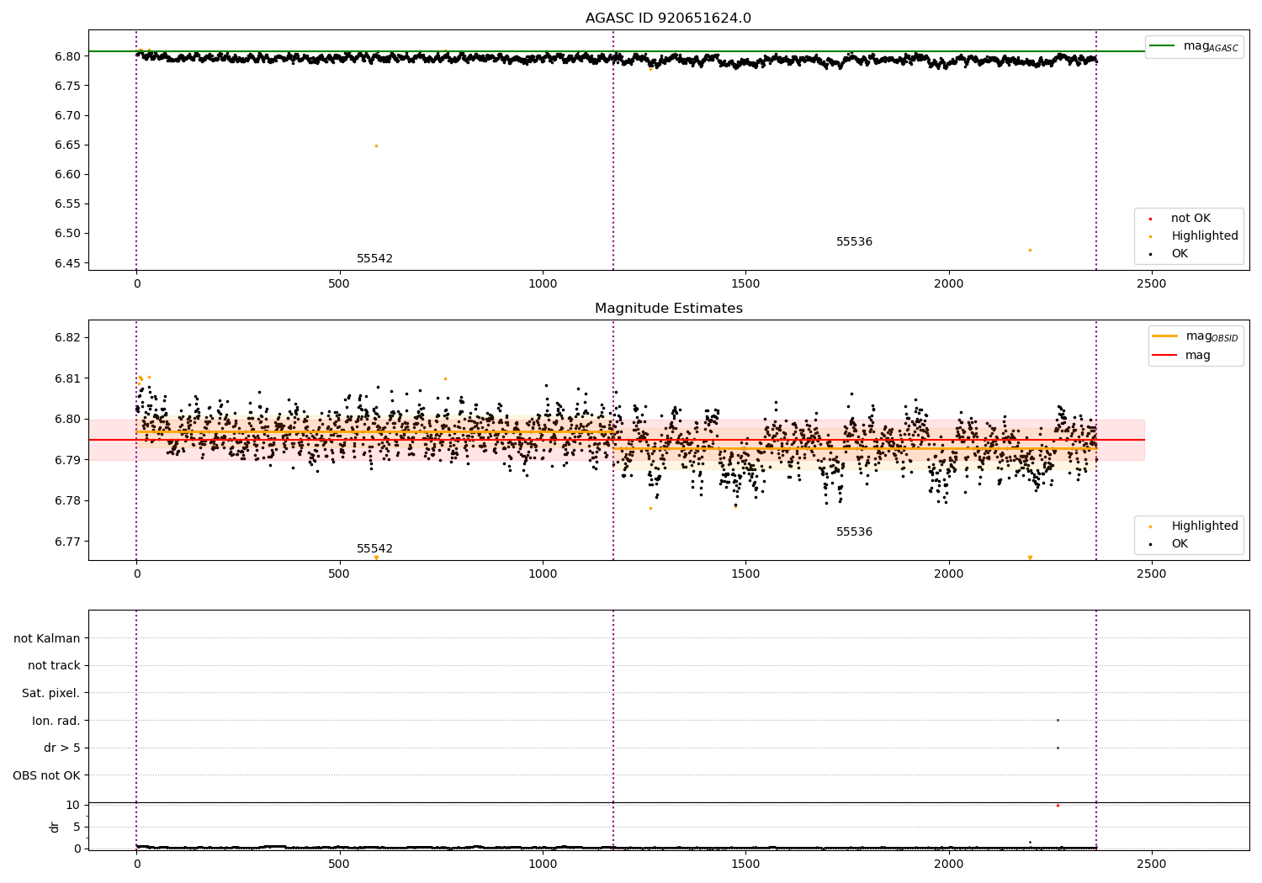Image resolution: width=1262 pixels, height=883 pixels.
Task: Click the 'OBS not OK' row label
Action: click(x=47, y=775)
